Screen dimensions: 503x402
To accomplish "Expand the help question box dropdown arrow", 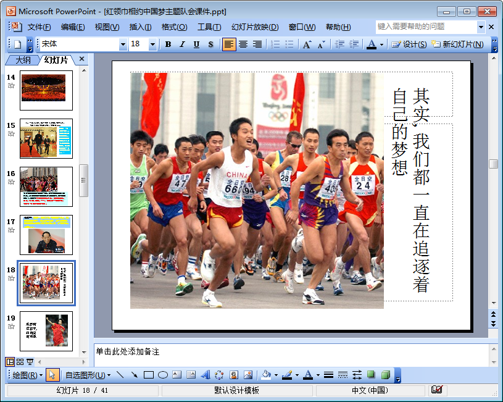I will click(481, 27).
